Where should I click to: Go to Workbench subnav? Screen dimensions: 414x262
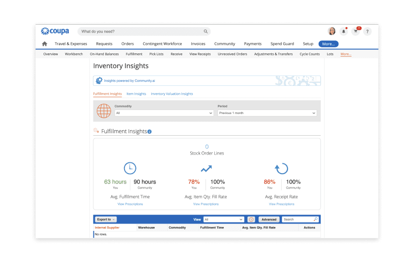click(x=74, y=54)
